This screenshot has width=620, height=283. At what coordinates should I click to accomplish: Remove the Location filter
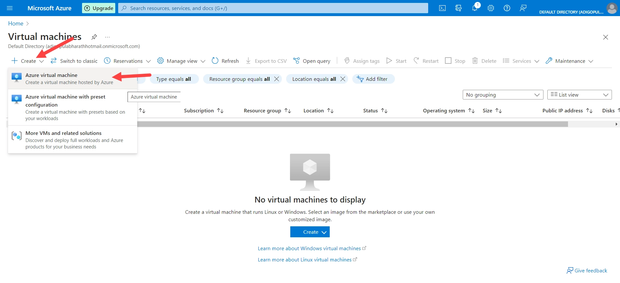click(x=343, y=79)
